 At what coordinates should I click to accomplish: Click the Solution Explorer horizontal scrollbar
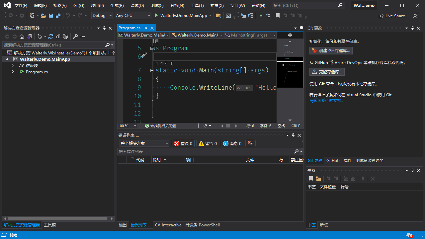pos(57,219)
